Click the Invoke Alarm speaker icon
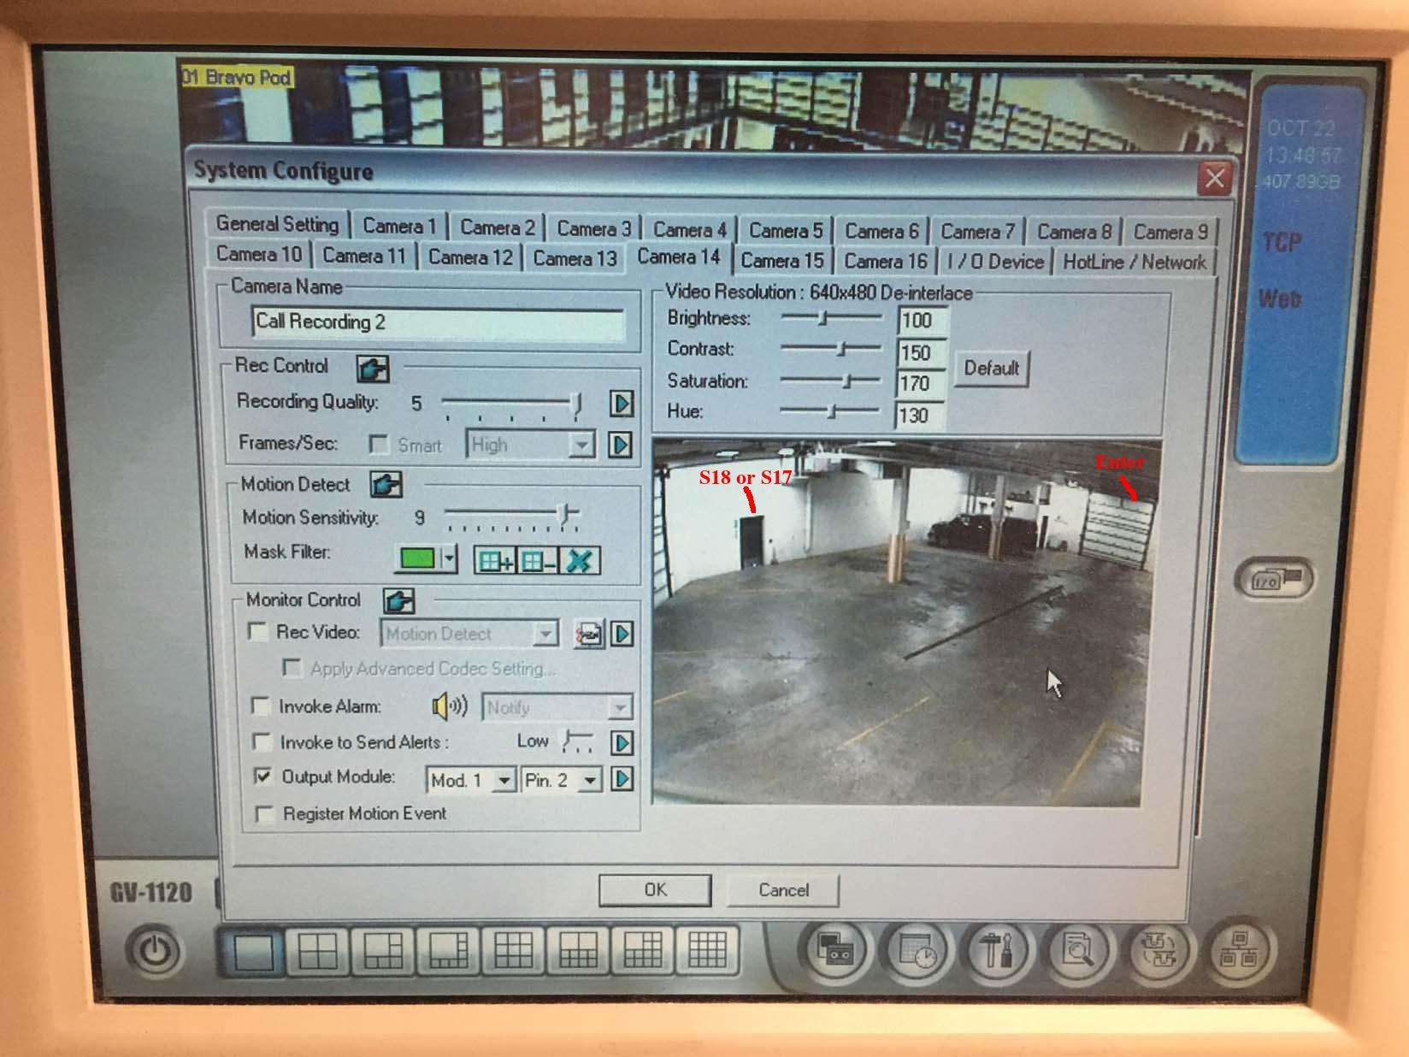The width and height of the screenshot is (1409, 1057). 449,706
